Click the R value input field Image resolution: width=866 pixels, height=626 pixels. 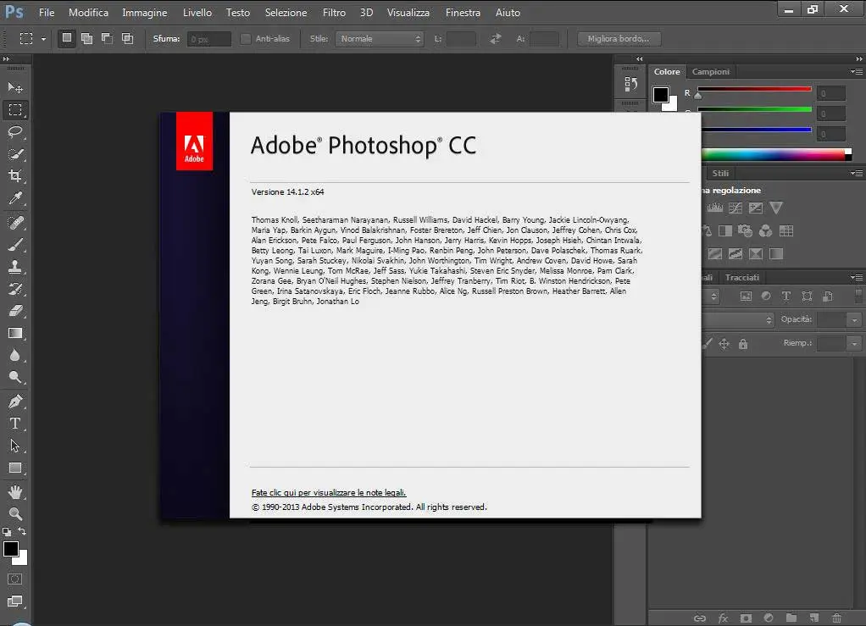point(831,93)
